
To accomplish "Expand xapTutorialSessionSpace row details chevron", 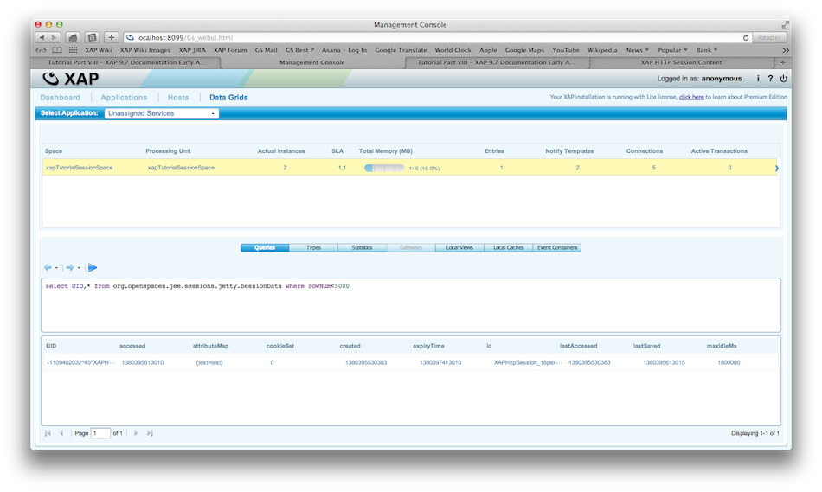I will pos(776,169).
